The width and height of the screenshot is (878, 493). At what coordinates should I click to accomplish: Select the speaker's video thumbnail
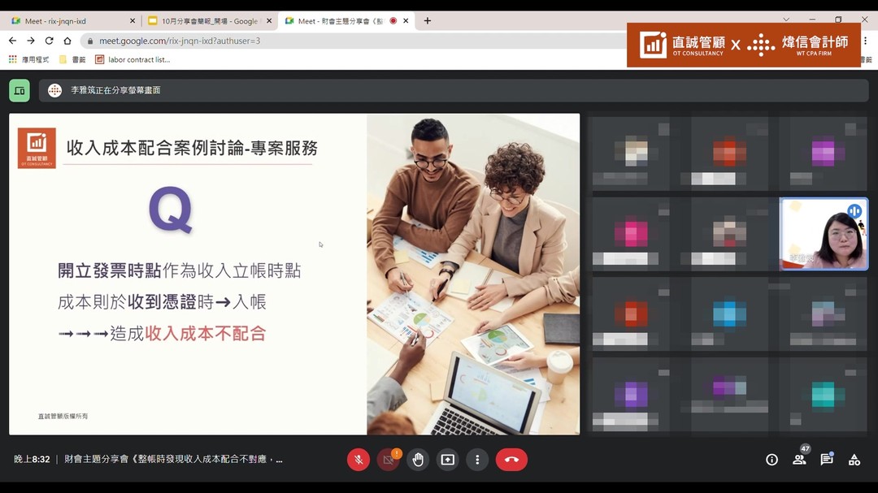[824, 234]
